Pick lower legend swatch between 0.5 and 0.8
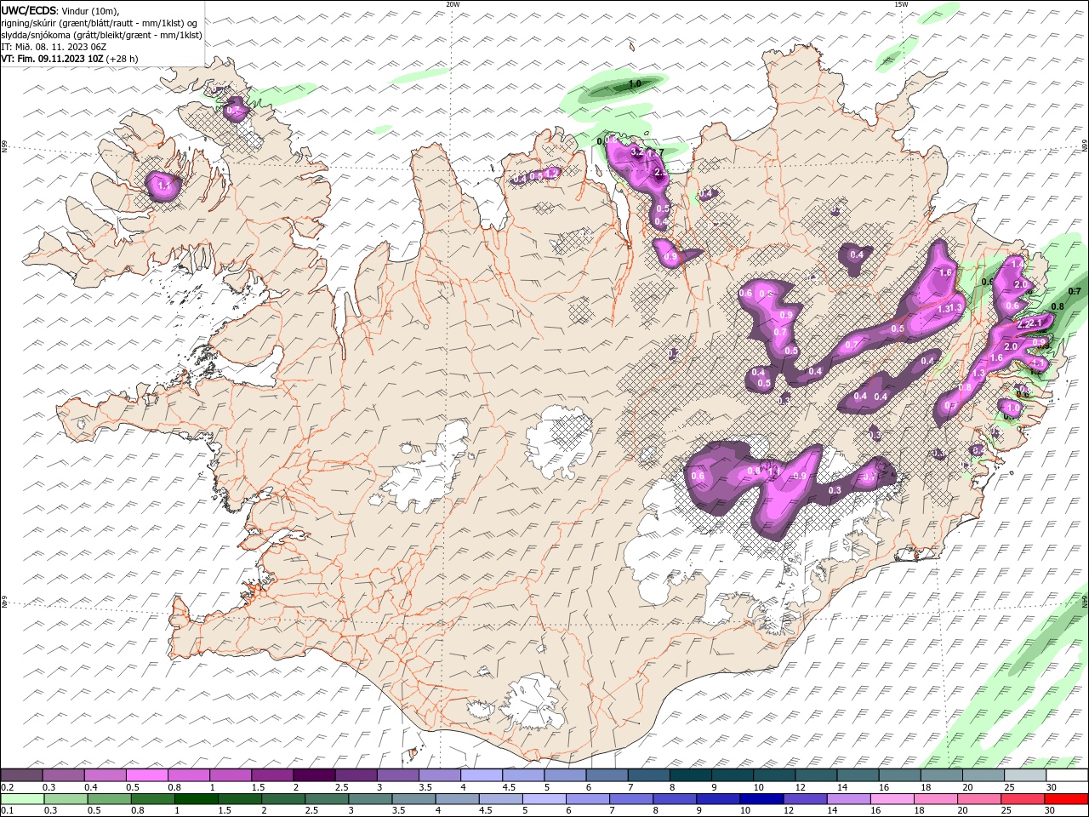Screen dimensions: 1089x817 tap(109, 799)
